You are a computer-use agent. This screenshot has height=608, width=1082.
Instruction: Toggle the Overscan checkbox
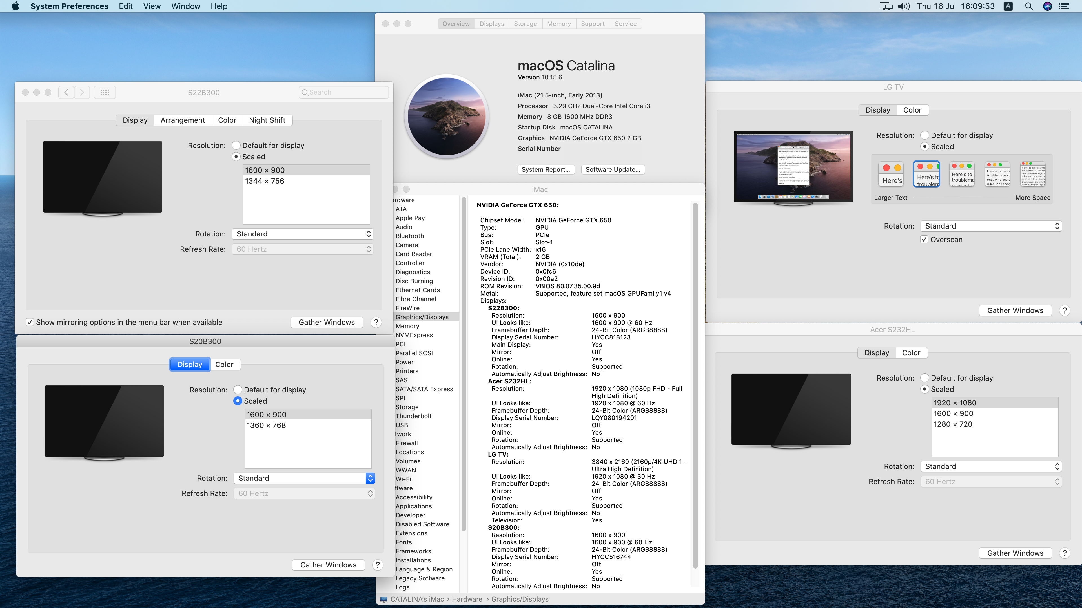[924, 239]
